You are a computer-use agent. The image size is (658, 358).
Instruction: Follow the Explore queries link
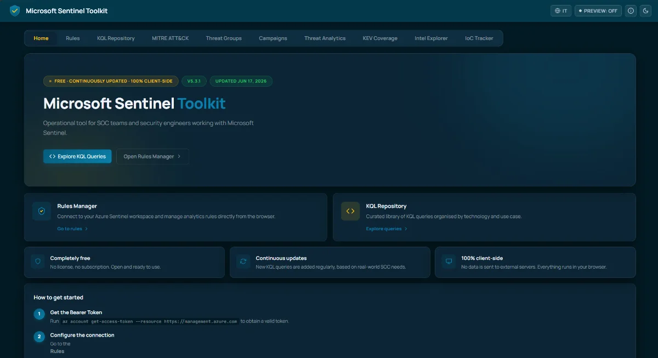coord(387,229)
